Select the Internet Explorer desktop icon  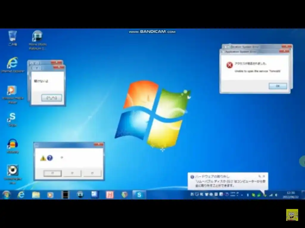click(13, 64)
